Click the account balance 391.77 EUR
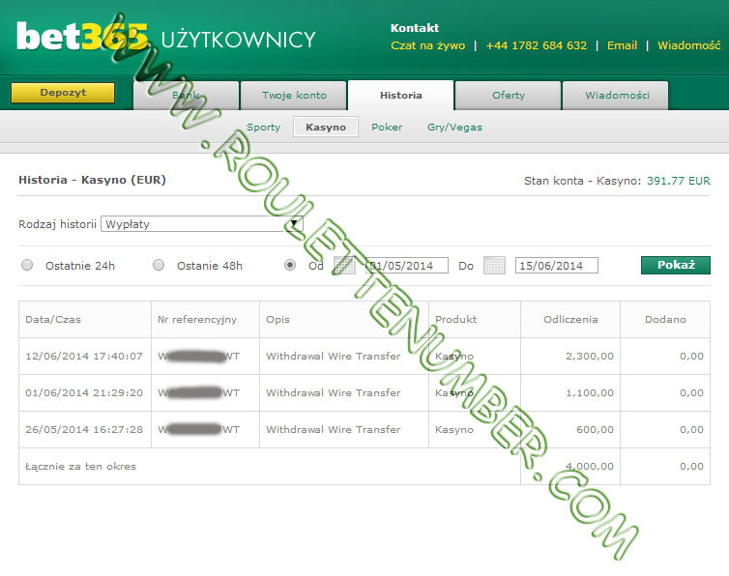This screenshot has height=576, width=729. click(x=679, y=181)
